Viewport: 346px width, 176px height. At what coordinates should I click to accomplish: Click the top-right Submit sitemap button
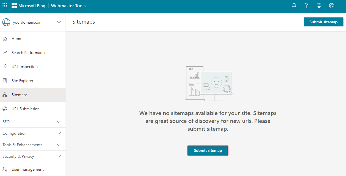click(323, 22)
